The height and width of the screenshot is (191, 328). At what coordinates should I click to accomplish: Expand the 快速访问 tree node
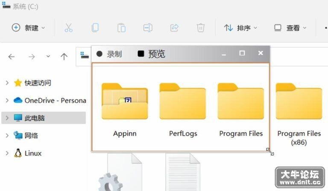(x=7, y=83)
